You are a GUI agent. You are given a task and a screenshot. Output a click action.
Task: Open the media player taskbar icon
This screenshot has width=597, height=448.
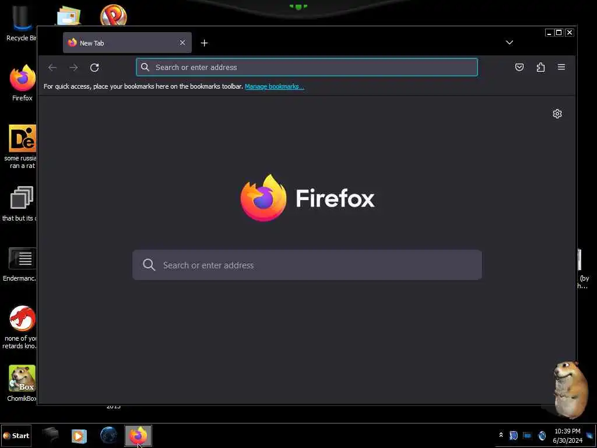(x=79, y=436)
